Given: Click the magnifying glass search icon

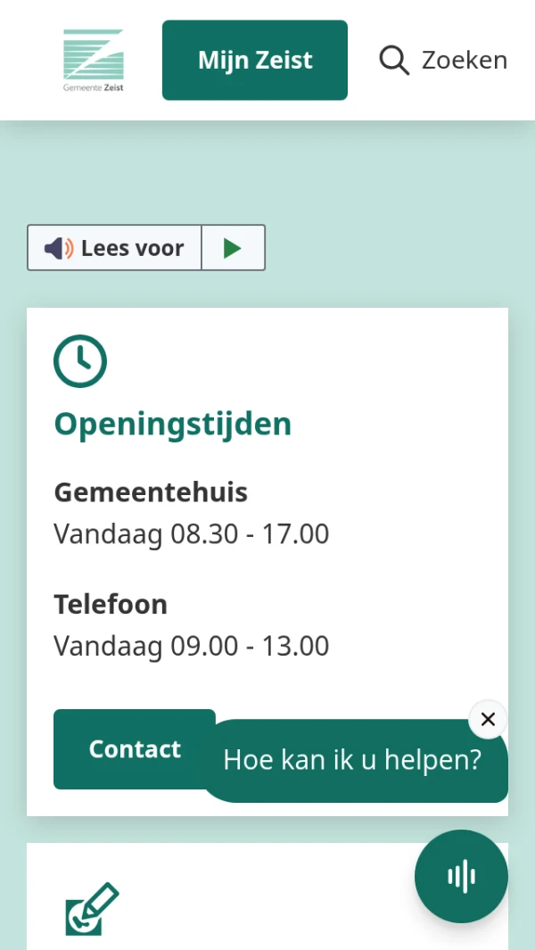Looking at the screenshot, I should click(x=392, y=59).
